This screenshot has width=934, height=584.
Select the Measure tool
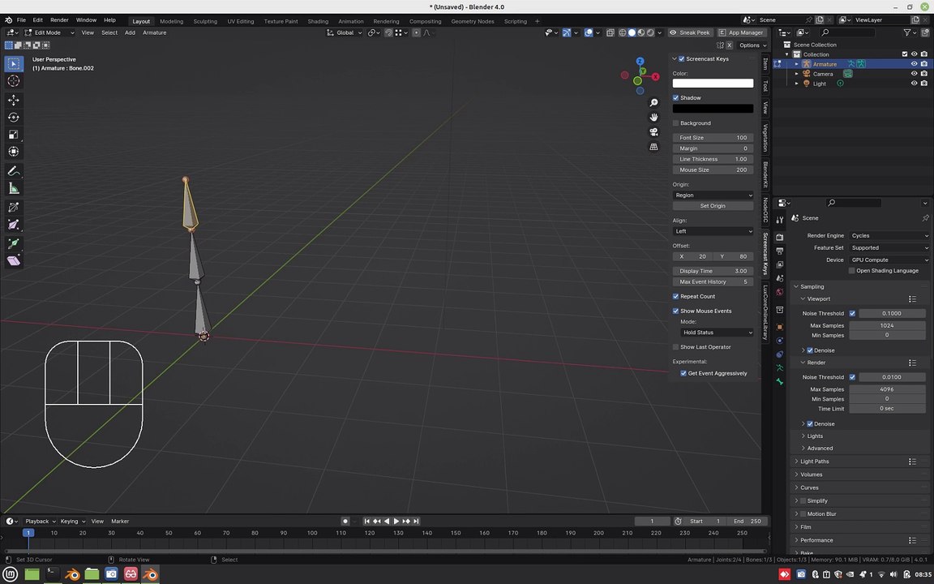coord(14,189)
